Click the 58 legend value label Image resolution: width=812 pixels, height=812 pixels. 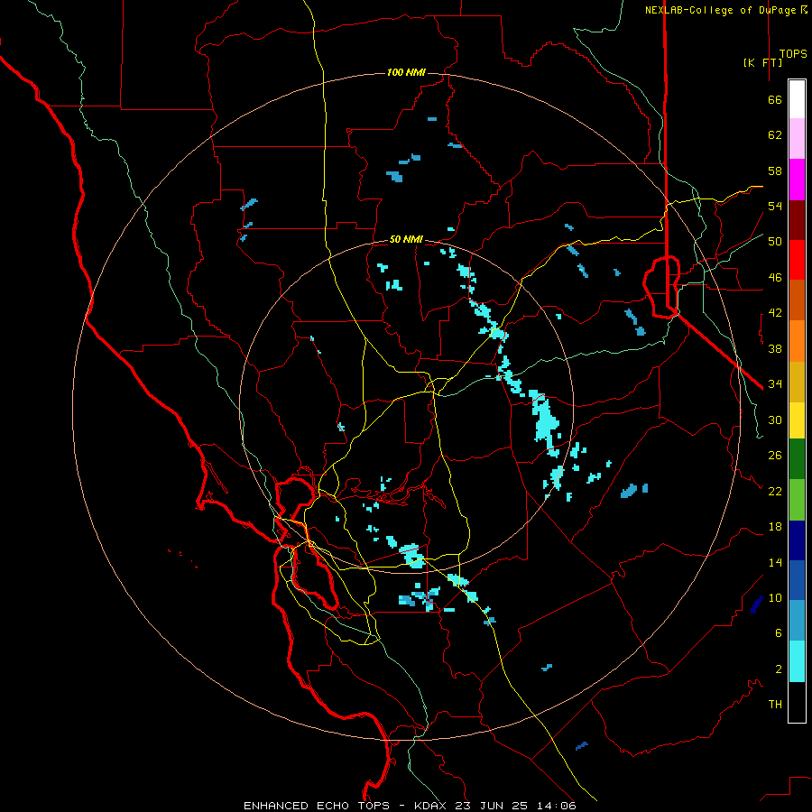(775, 171)
